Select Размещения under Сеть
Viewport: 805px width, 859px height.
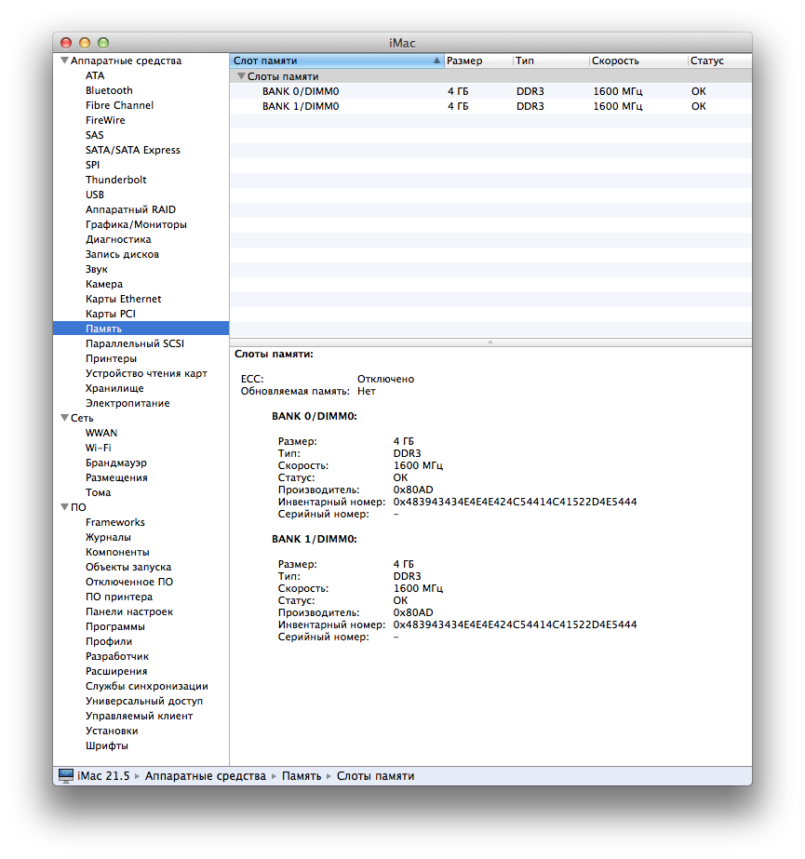(116, 477)
